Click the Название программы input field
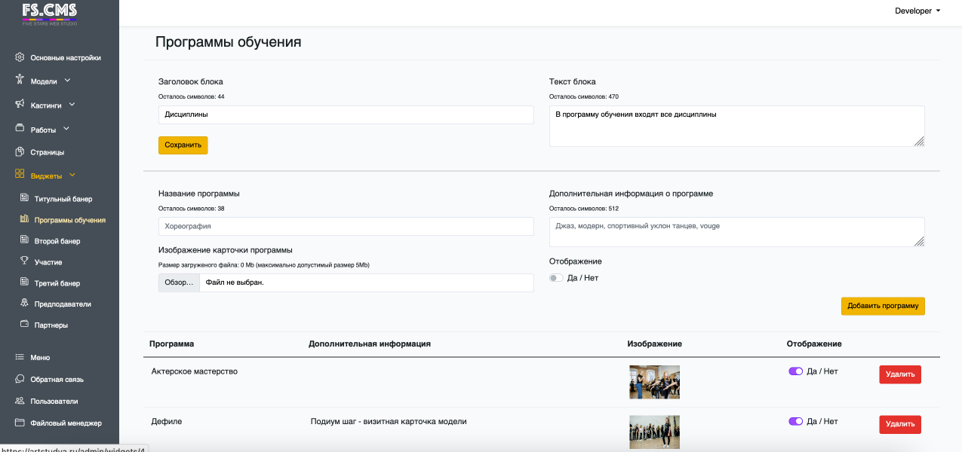 pos(346,226)
